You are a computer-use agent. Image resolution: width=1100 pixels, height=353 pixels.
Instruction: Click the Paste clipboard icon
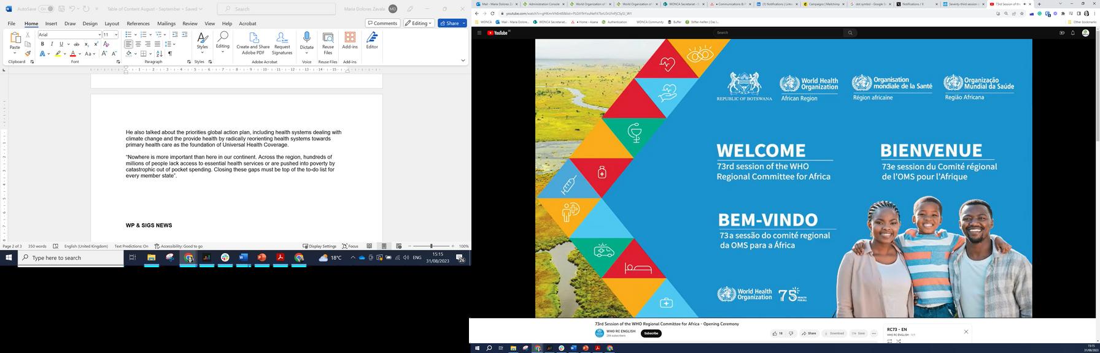15,39
